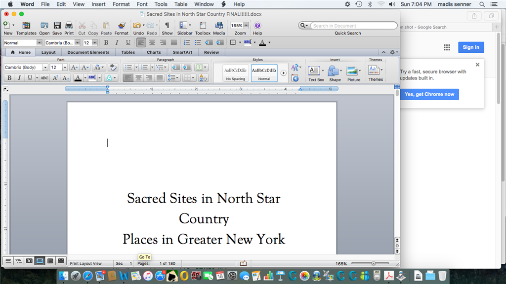Open the Templates gallery in the toolbar
Screen dimensions: 506x284
[x=26, y=26]
